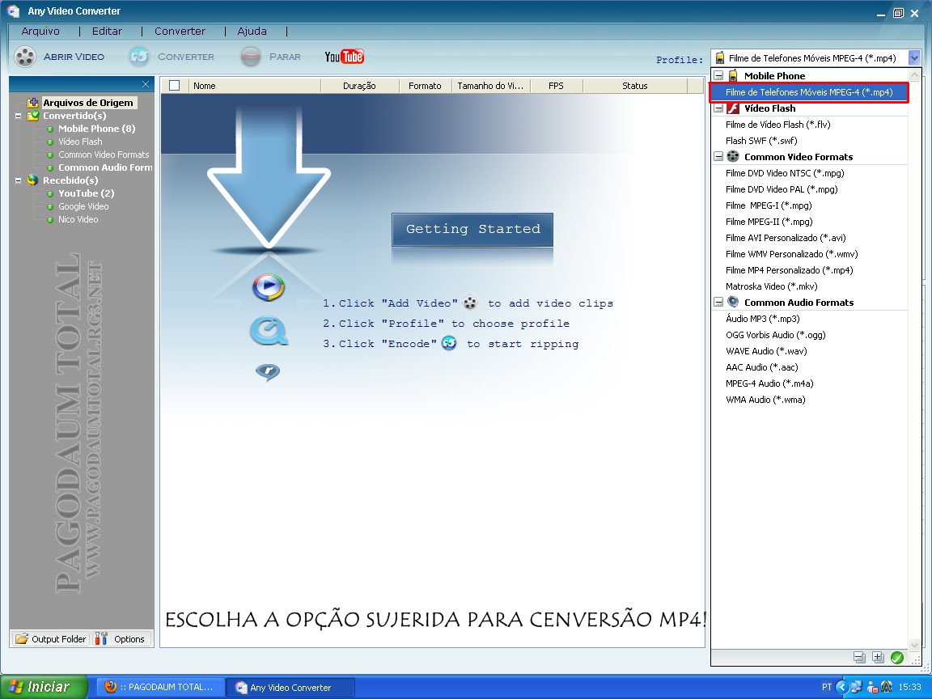Image resolution: width=932 pixels, height=699 pixels.
Task: Click the green checkmark icon in profile list
Action: point(897,657)
